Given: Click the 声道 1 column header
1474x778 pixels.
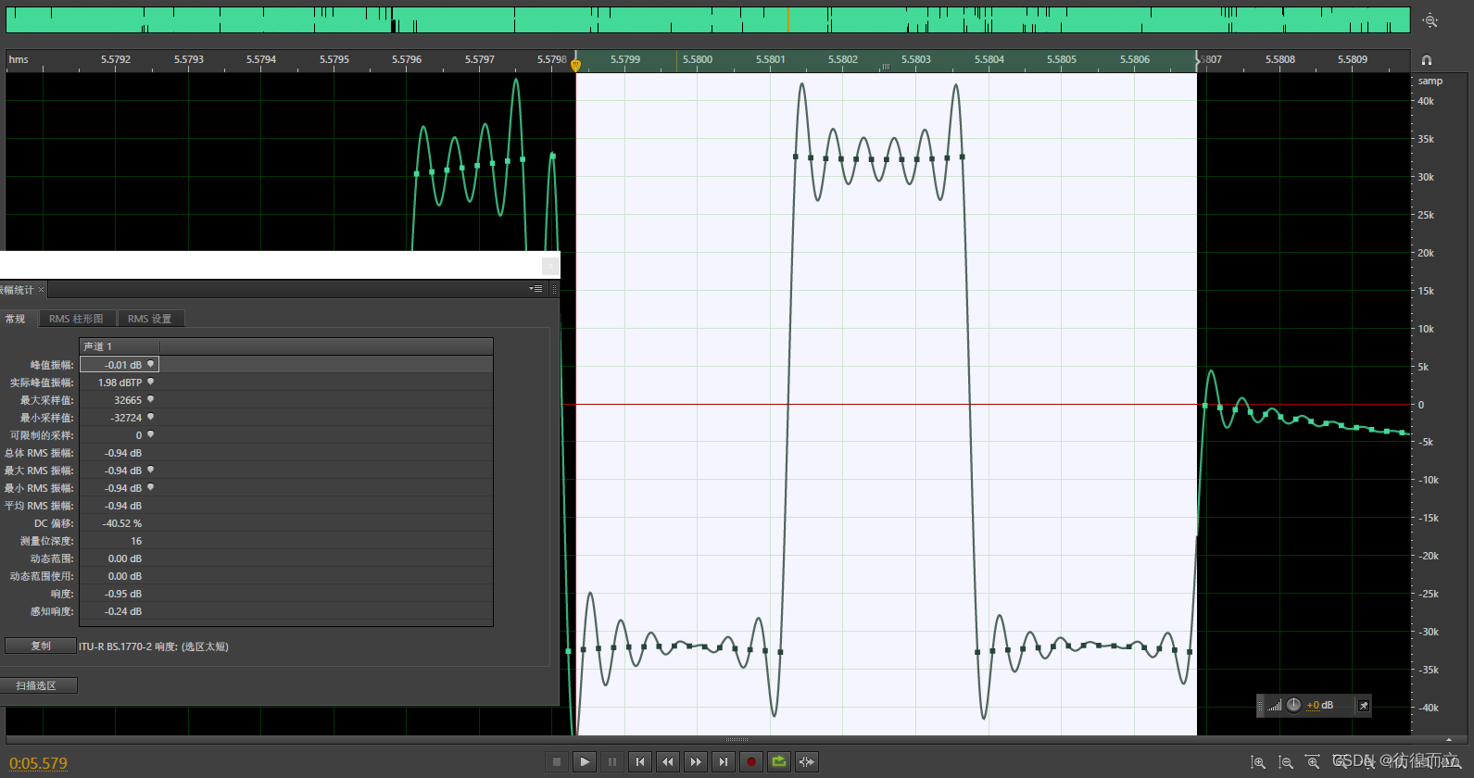Looking at the screenshot, I should [x=120, y=346].
